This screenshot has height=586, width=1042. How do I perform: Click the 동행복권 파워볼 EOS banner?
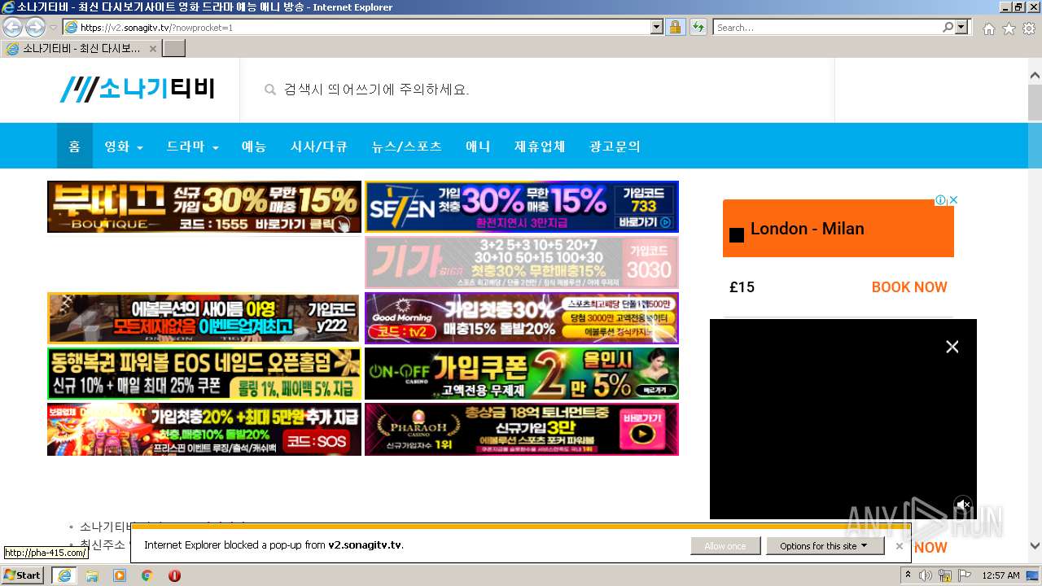pos(204,374)
